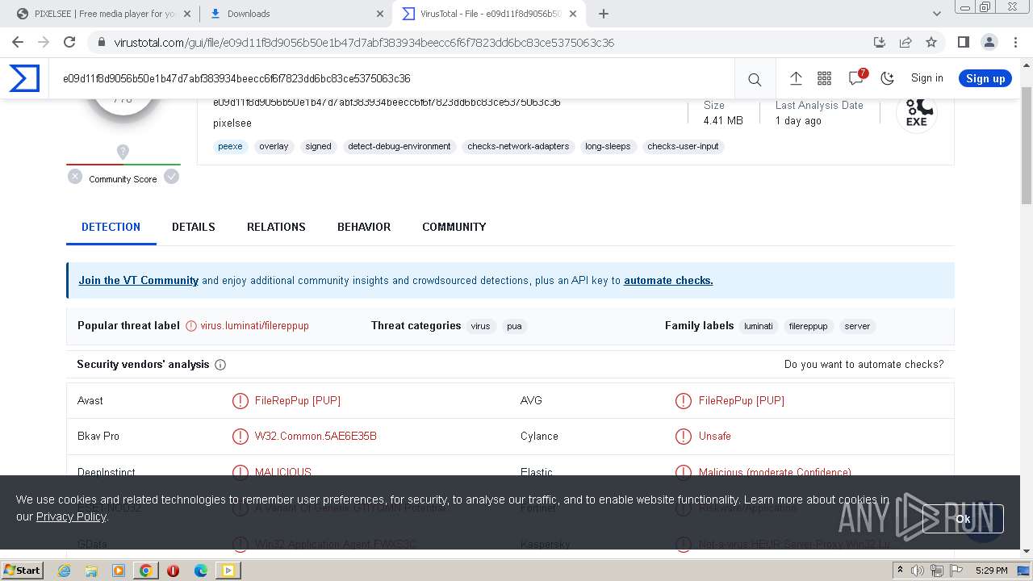Click the Sign in link
Viewport: 1033px width, 581px height.
click(x=926, y=78)
